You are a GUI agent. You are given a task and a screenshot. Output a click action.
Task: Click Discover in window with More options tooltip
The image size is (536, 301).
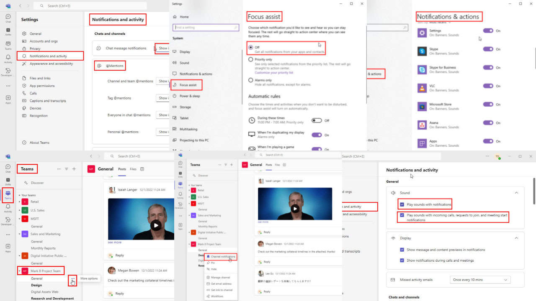tap(37, 183)
